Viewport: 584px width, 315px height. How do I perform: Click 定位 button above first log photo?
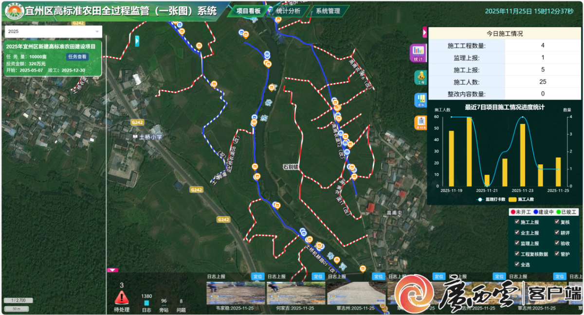(258, 277)
